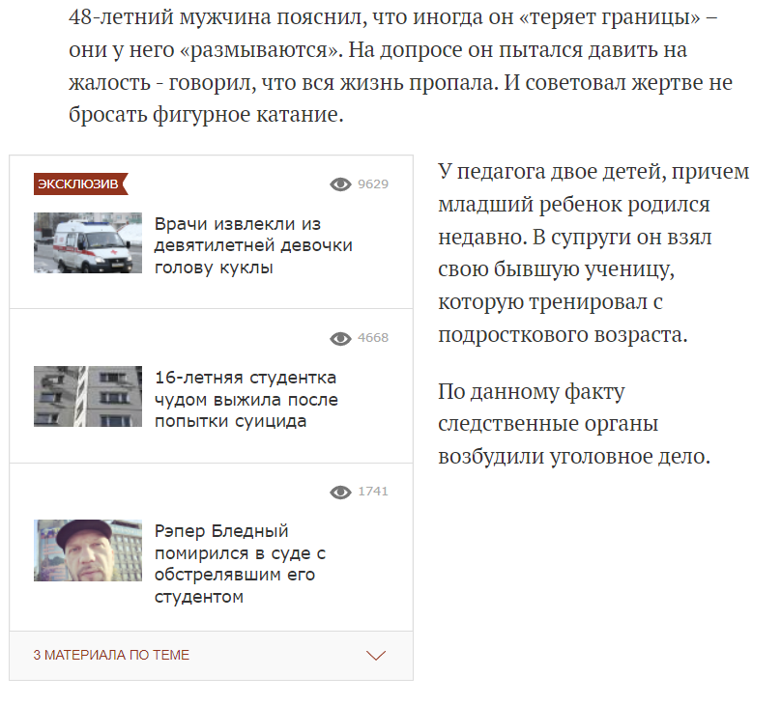Open the apartment building thumbnail
Image resolution: width=781 pixels, height=705 pixels.
88,396
